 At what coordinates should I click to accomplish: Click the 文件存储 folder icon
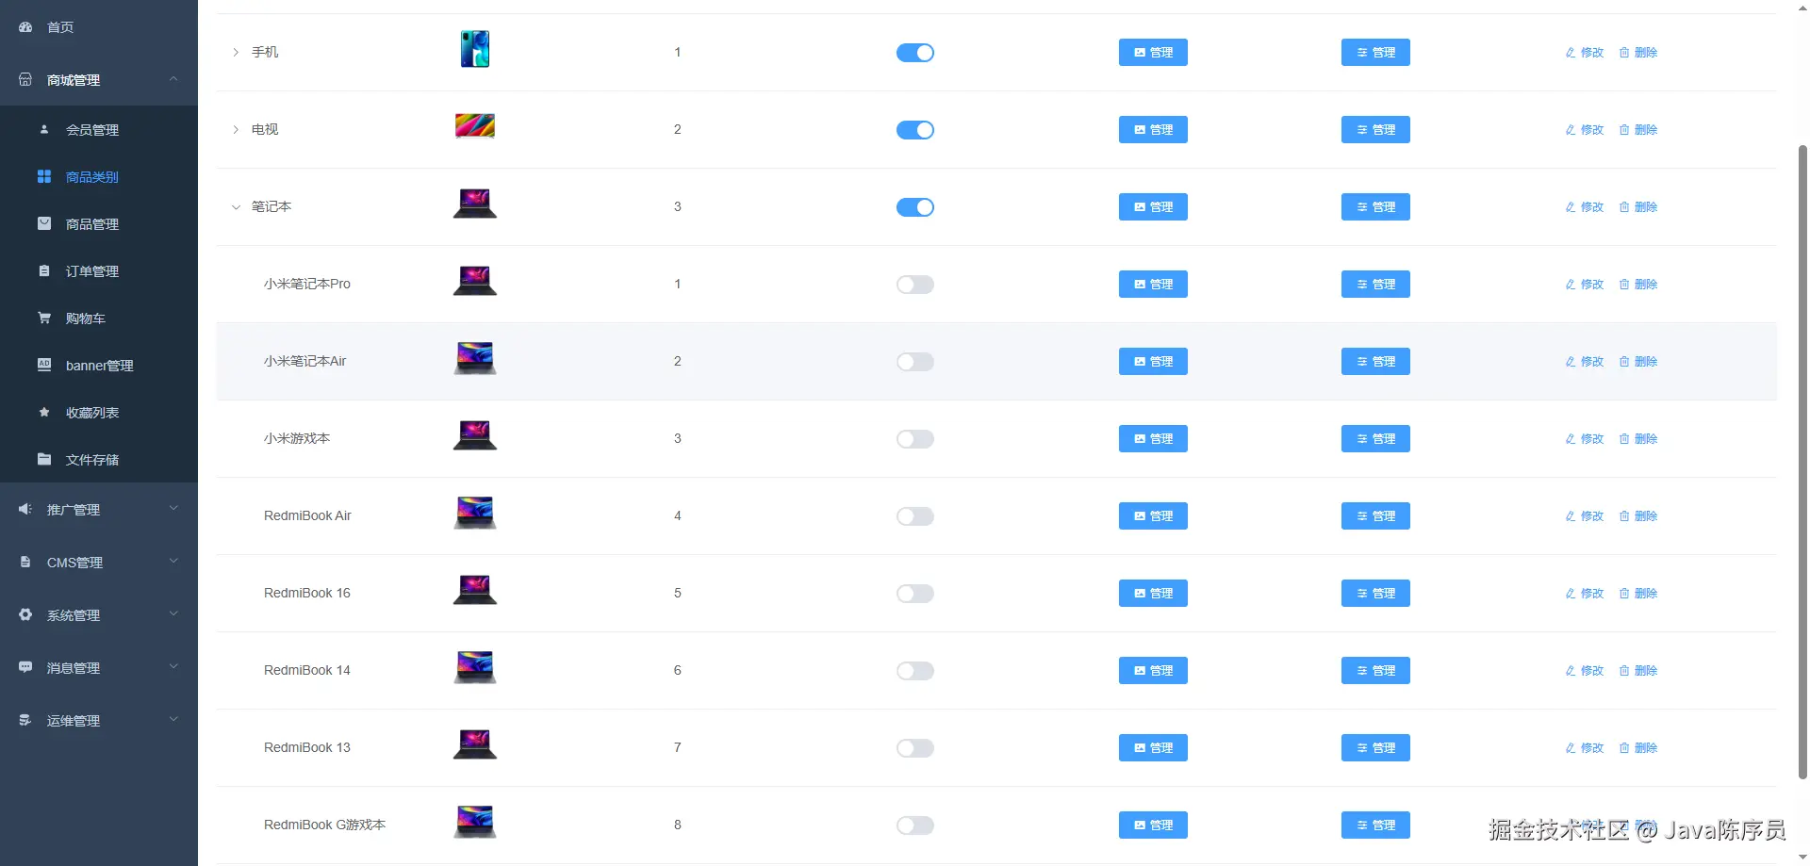click(x=44, y=460)
